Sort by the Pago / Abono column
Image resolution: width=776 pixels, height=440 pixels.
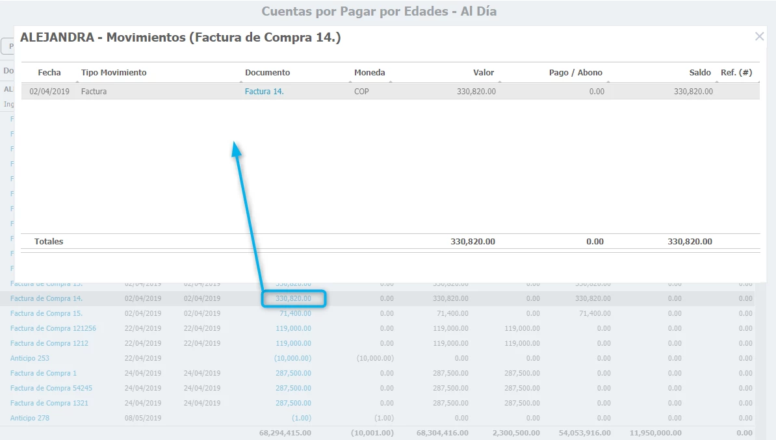click(575, 73)
